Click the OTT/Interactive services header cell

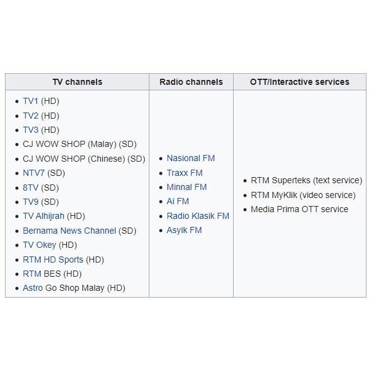pos(299,82)
